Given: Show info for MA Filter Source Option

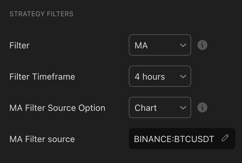Looking at the screenshot, I should pos(202,107).
